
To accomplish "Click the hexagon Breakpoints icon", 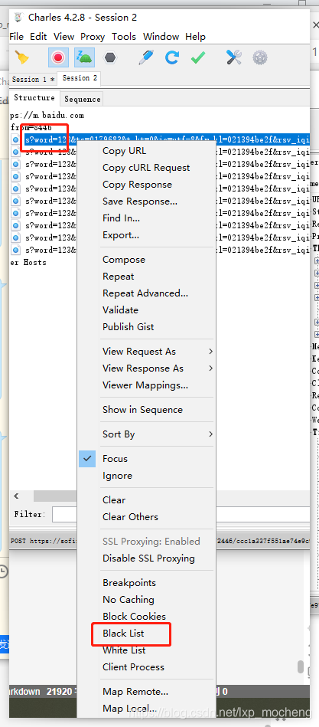I will pos(110,57).
